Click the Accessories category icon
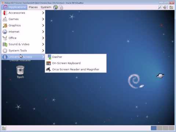This screenshot has height=132, width=176. 5,13
